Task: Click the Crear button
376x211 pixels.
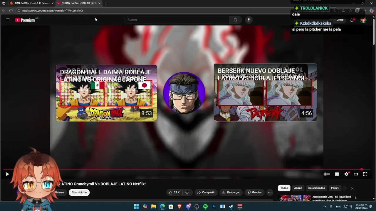Action: tap(337, 20)
